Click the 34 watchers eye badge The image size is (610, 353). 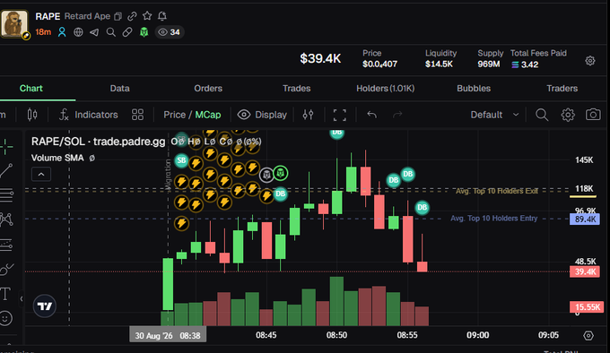(x=170, y=32)
